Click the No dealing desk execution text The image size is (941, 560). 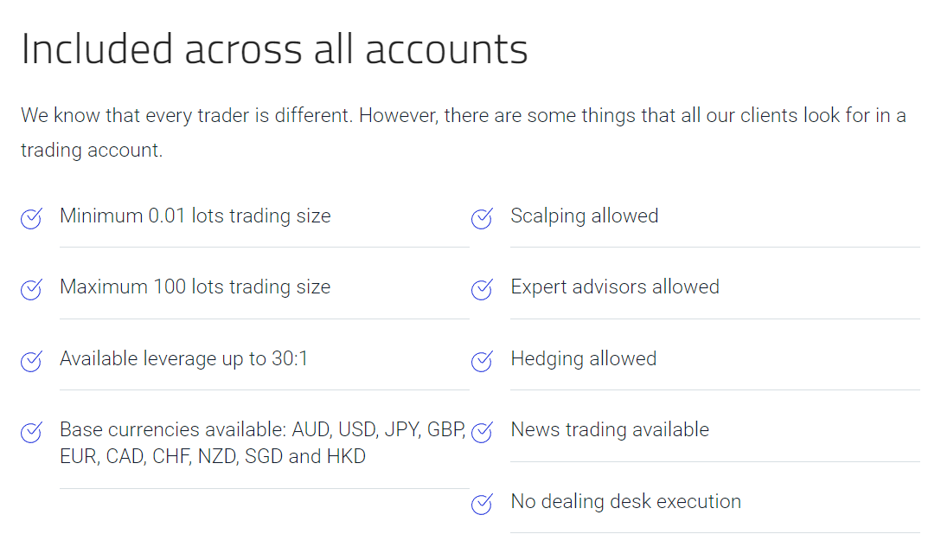(626, 501)
